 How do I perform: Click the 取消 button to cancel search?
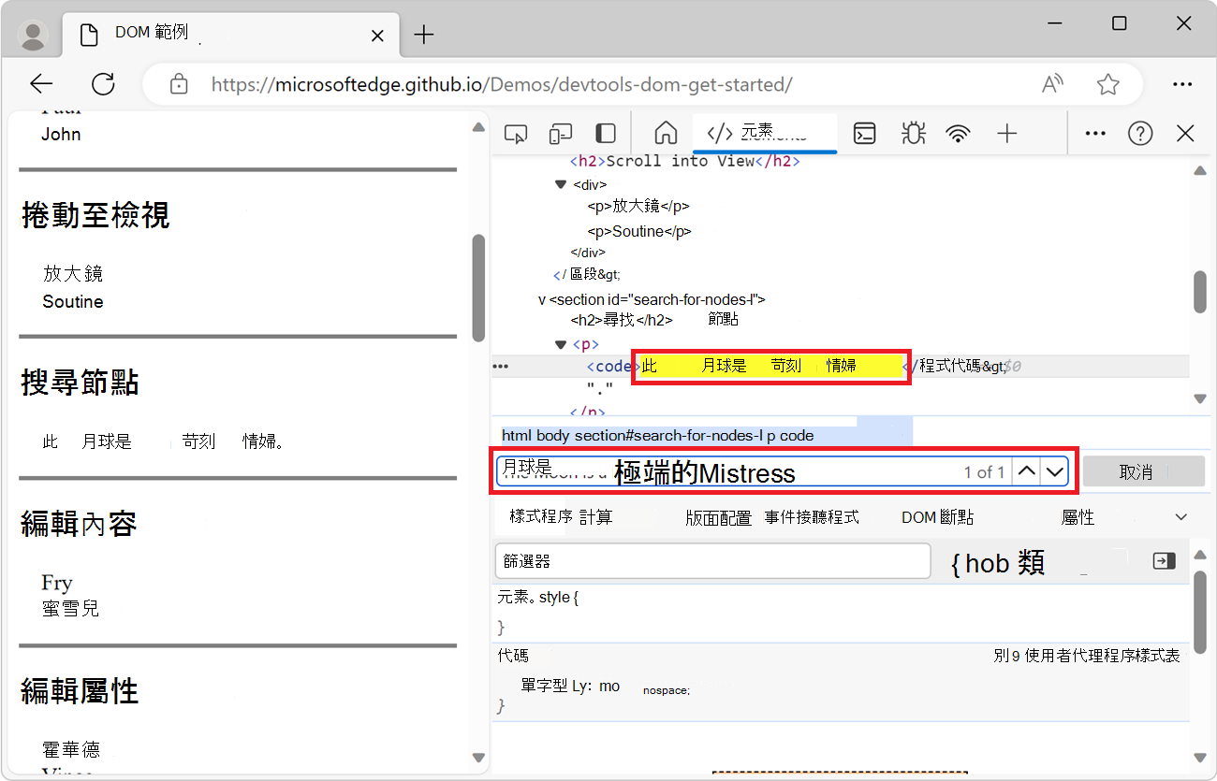[1143, 470]
